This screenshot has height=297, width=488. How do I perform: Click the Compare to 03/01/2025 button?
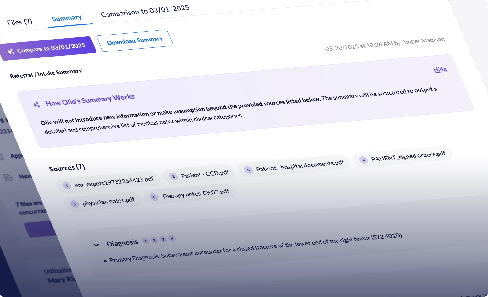pos(47,48)
